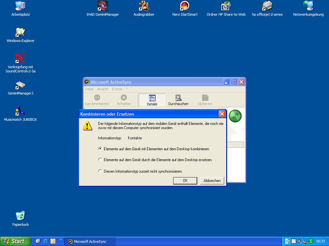This screenshot has width=329, height=246.
Task: Open the Extras menu in ActiveSync
Action: [117, 89]
